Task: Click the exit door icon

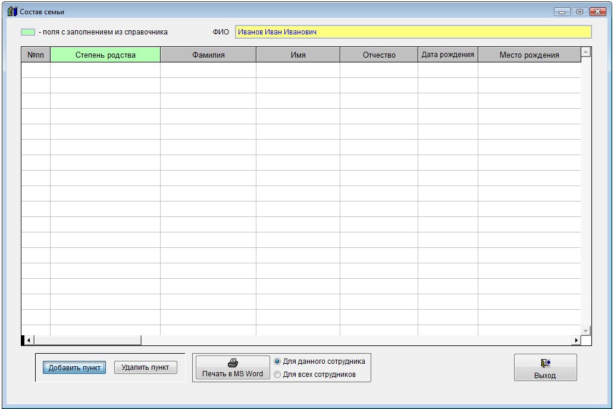Action: [546, 363]
